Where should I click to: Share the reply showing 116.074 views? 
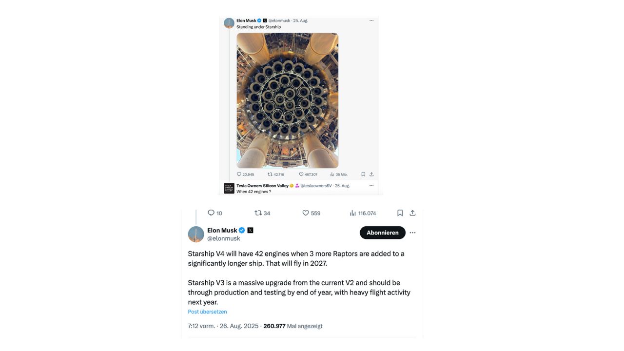[412, 213]
